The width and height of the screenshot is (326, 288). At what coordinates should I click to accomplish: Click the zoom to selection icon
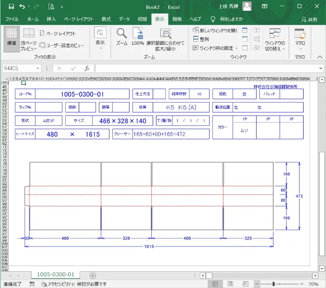165,39
